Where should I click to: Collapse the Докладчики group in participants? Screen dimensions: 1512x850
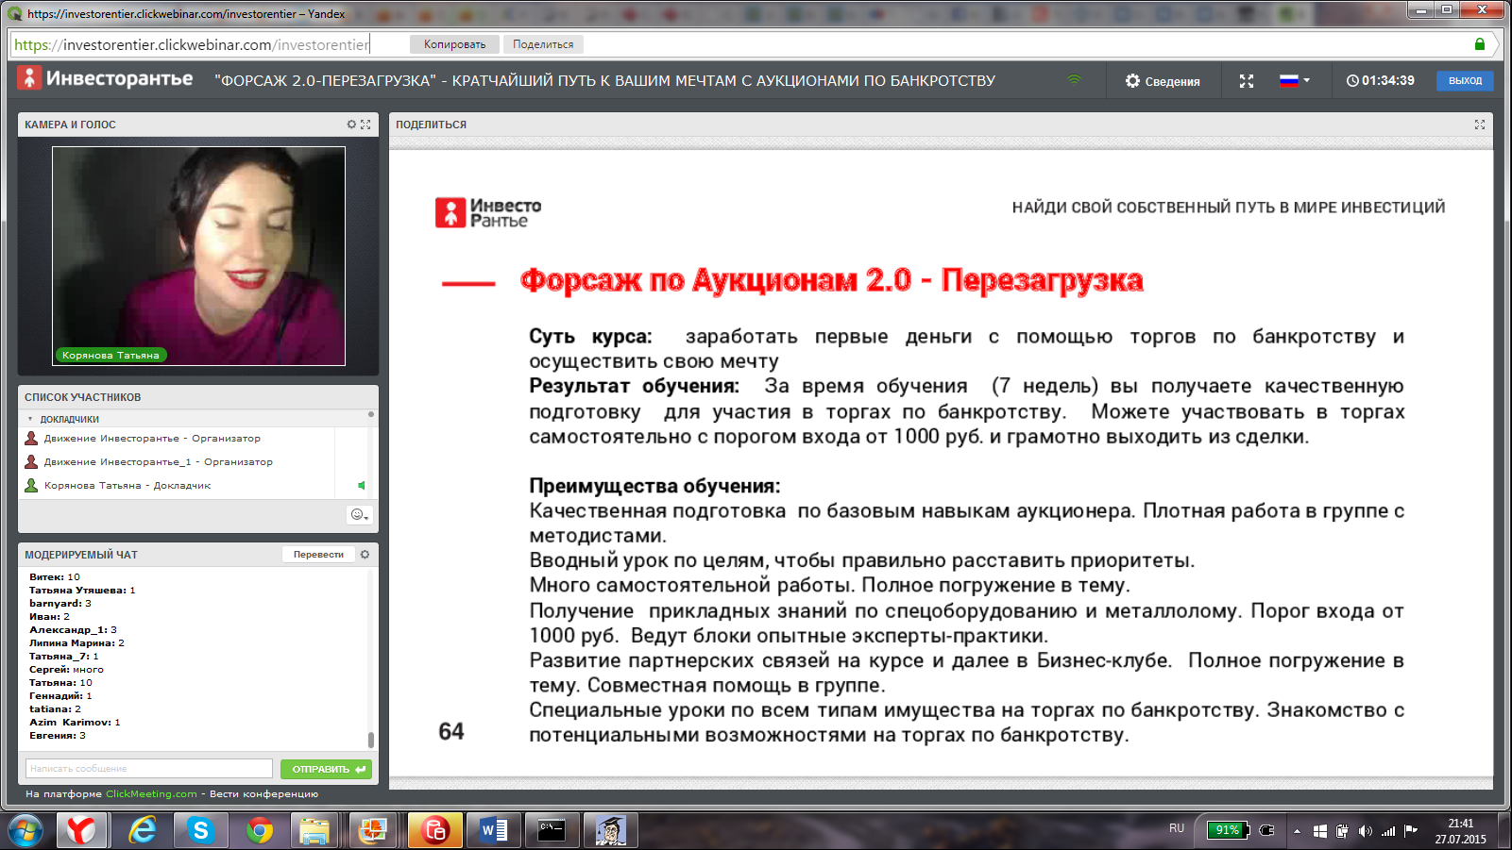[30, 419]
